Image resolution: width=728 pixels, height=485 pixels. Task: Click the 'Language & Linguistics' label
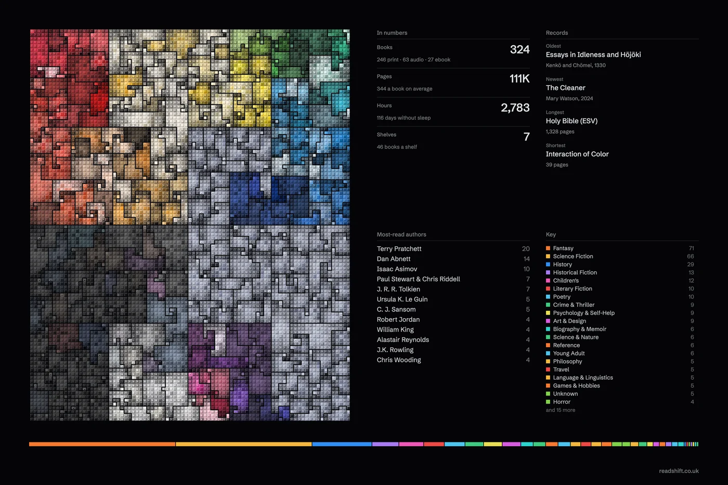(x=583, y=377)
